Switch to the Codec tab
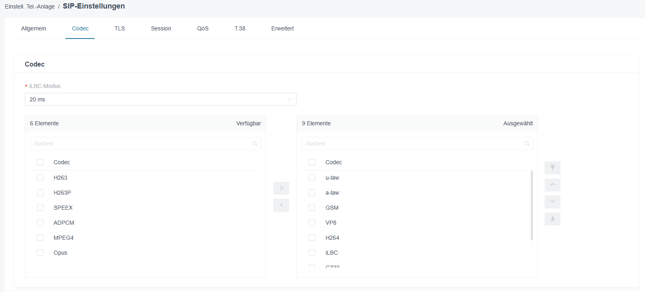This screenshot has width=645, height=292. (80, 28)
